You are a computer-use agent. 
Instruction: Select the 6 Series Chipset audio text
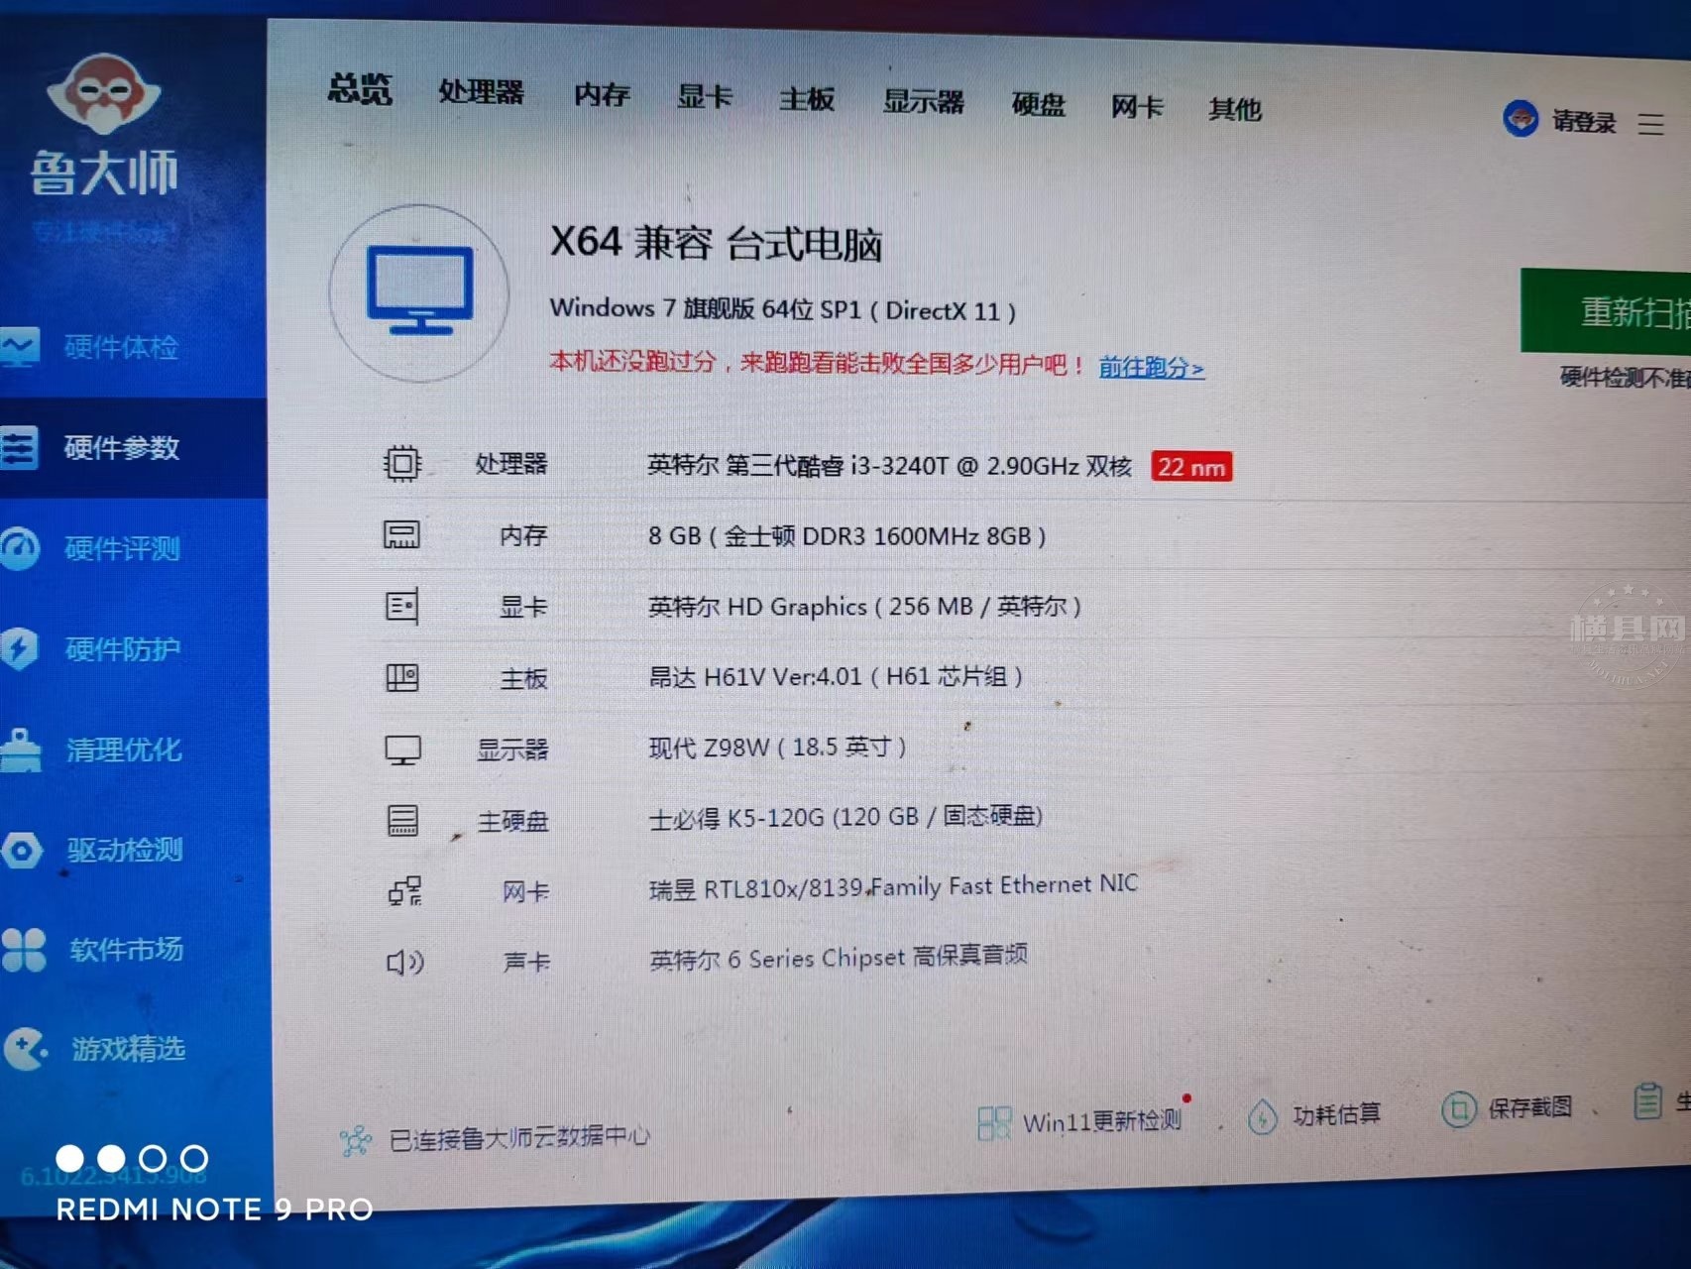839,958
